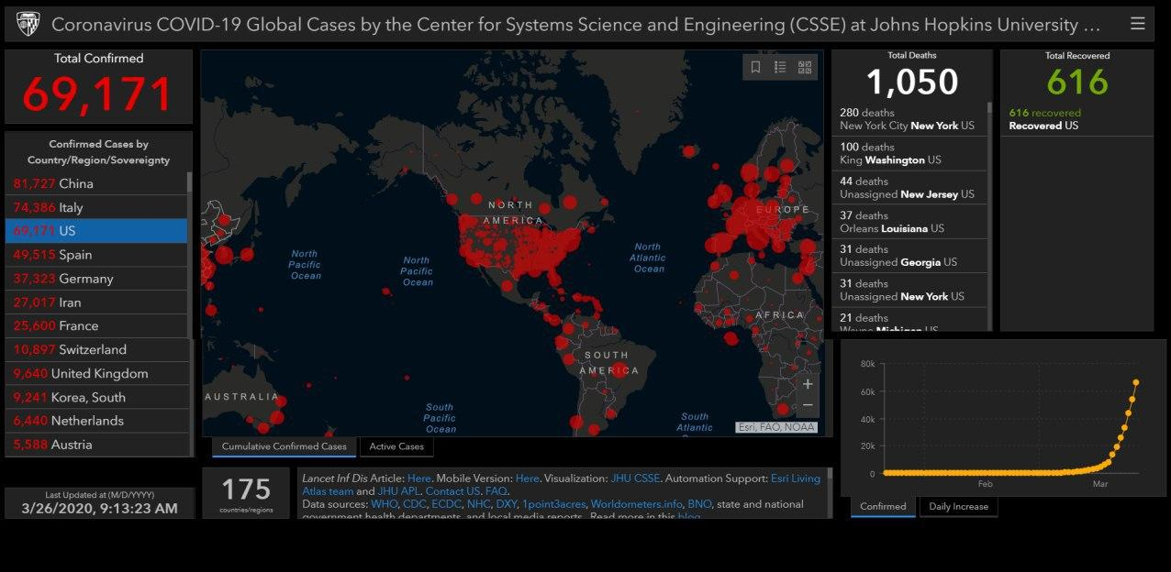Screen dimensions: 1171x572
Task: Open the ECDC data source link
Action: pyautogui.click(x=445, y=504)
